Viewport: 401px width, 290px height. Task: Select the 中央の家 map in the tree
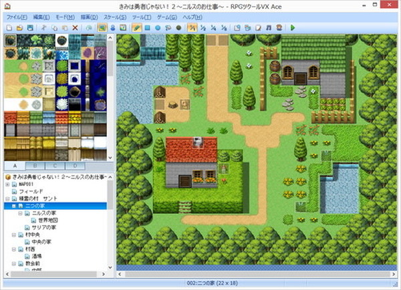pos(41,242)
